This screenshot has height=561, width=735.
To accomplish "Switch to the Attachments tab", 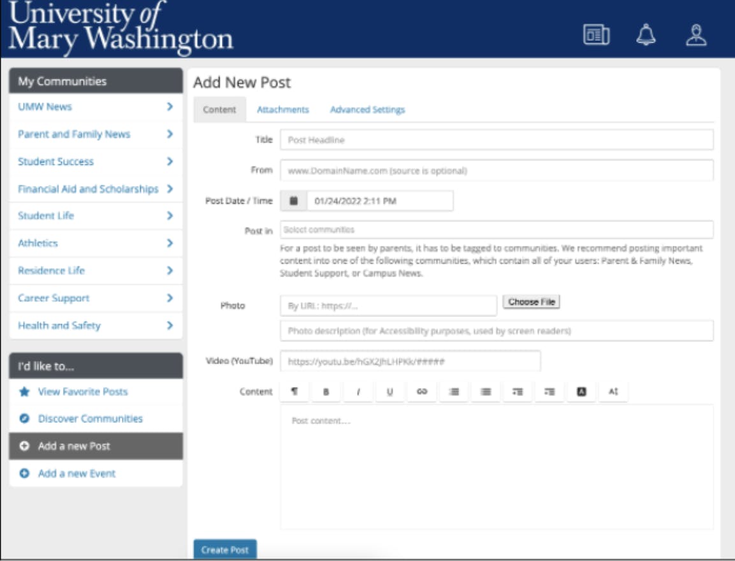I will pos(282,110).
